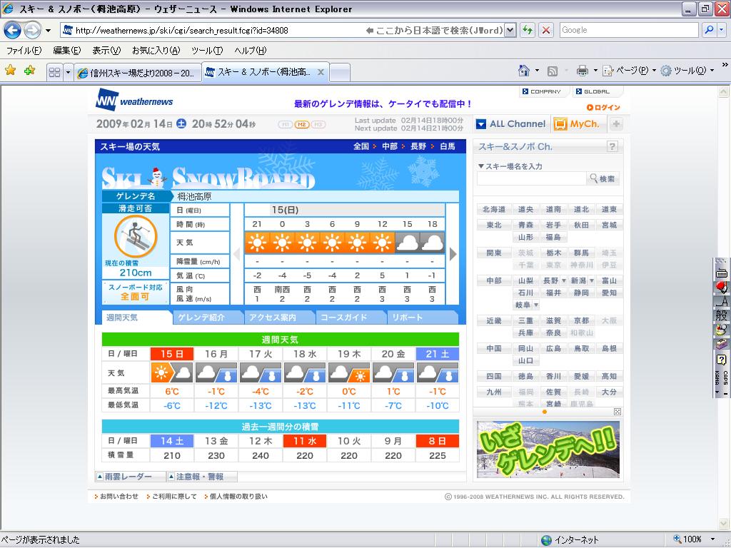Click the いざゲレンデへ banner image
Image resolution: width=731 pixels, height=548 pixels.
pyautogui.click(x=548, y=450)
